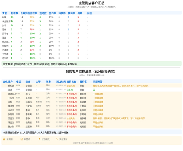
Task: Click arrival time 07-25 09:05
Action: [61, 102]
